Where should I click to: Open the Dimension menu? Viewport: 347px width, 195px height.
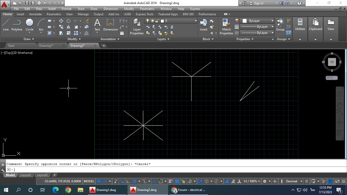111,9
